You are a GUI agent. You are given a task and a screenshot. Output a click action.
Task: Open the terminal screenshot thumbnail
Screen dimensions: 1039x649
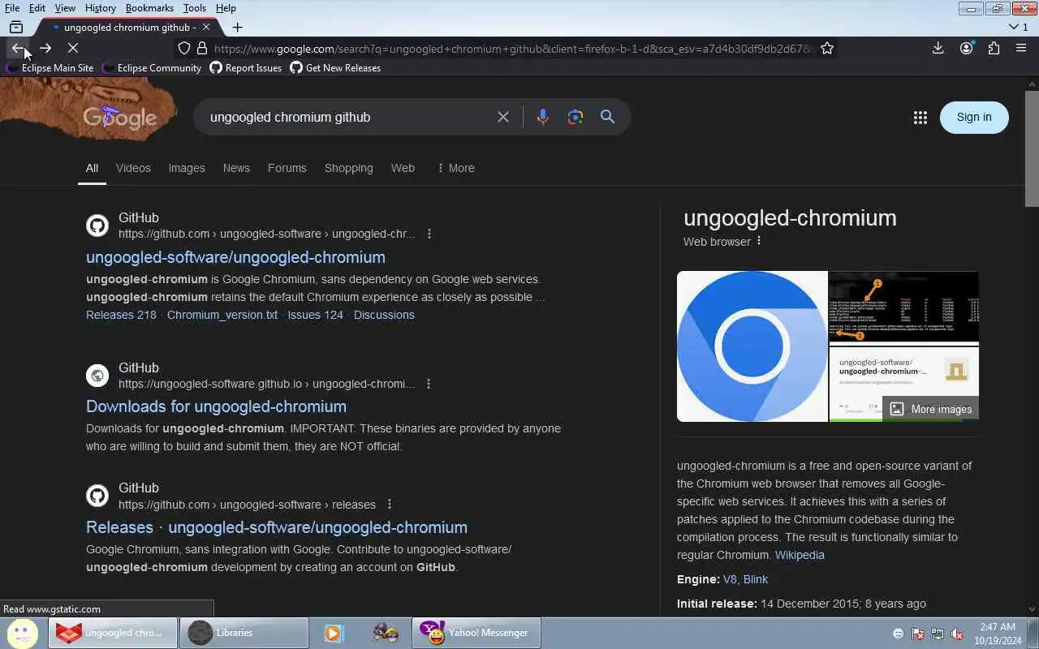[903, 307]
